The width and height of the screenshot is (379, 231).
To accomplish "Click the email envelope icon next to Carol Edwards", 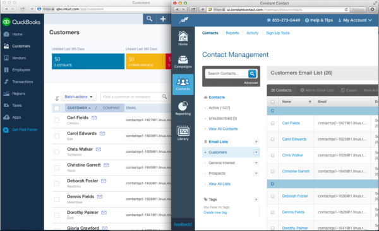I will (102, 133).
